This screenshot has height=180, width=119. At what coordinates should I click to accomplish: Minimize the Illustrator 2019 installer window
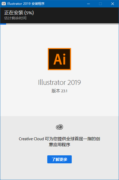point(88,4)
